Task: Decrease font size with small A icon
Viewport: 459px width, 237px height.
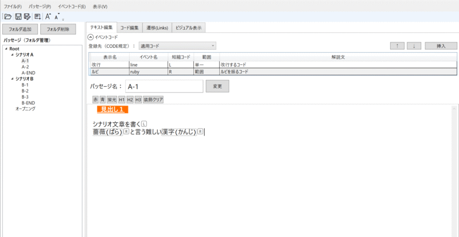Action: pos(57,17)
